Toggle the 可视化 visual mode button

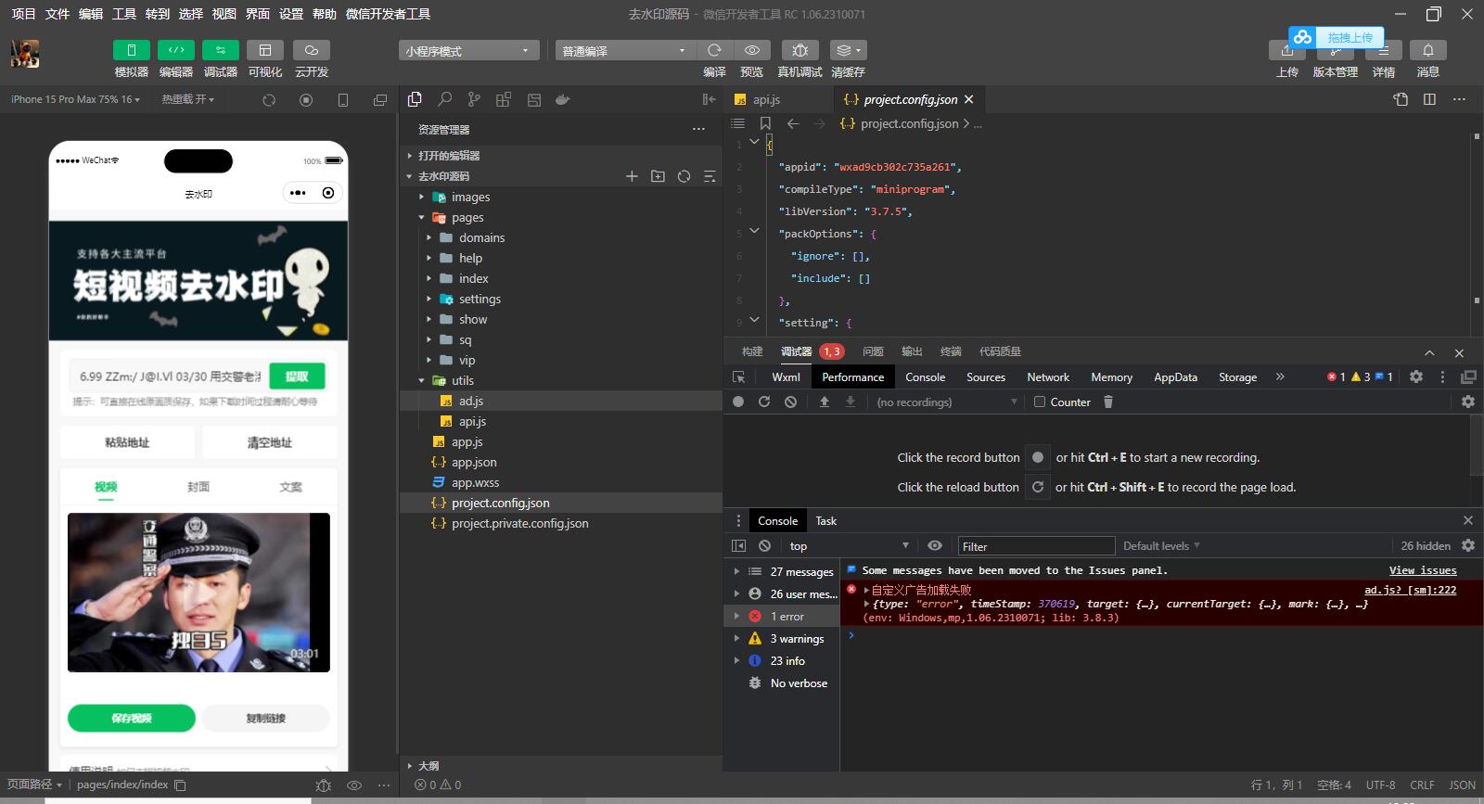(x=265, y=50)
